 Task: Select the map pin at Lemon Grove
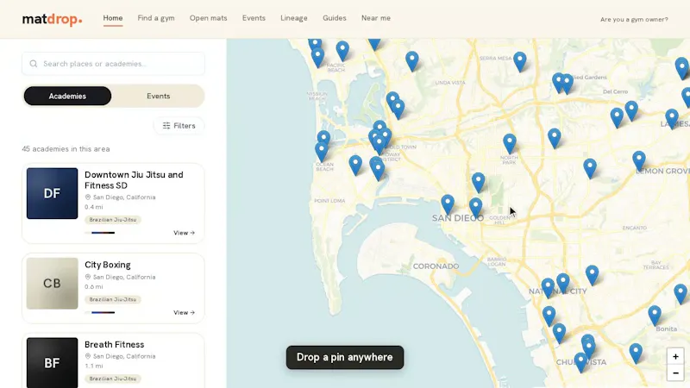(639, 161)
